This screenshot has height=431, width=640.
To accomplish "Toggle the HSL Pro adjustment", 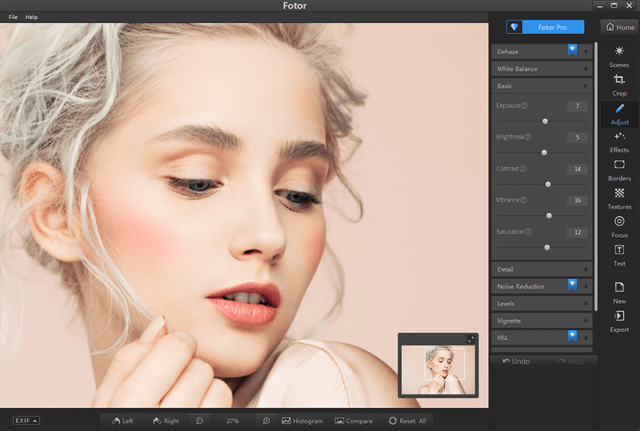I will click(x=572, y=338).
